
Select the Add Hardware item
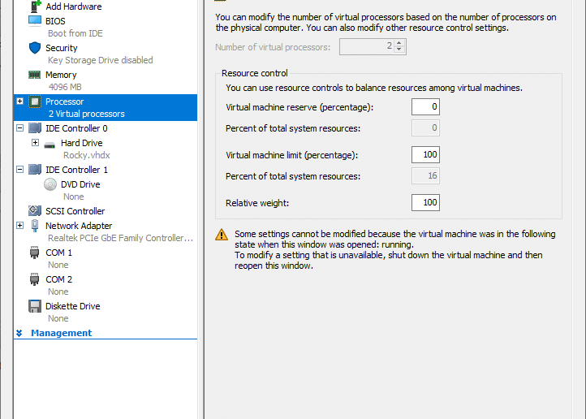pos(74,6)
